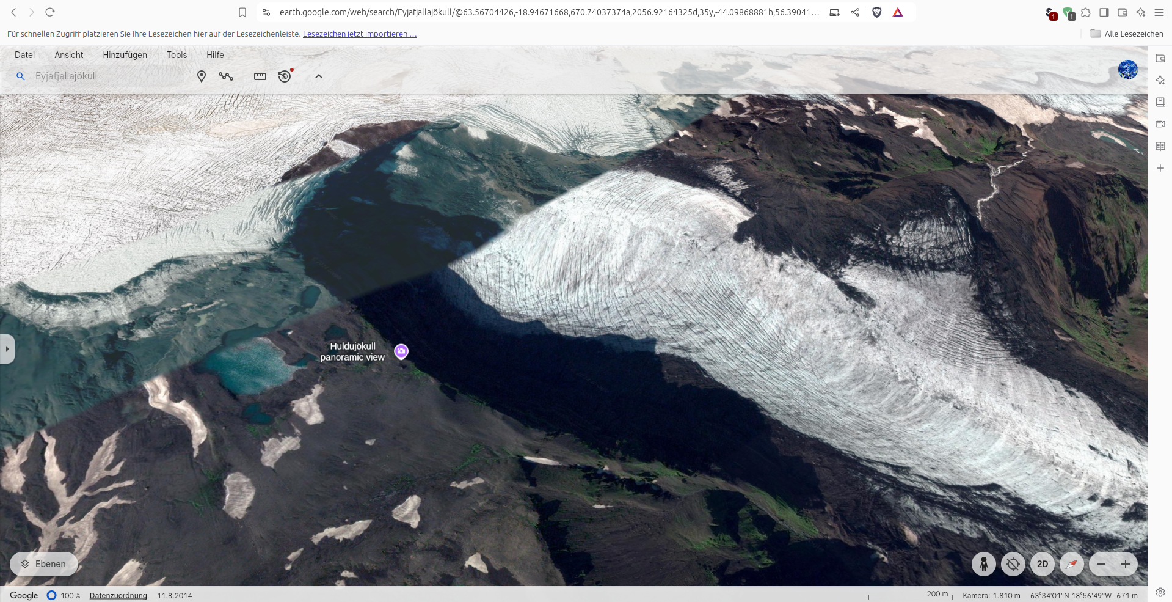Bookmark this page with the bookmark icon

click(x=242, y=12)
